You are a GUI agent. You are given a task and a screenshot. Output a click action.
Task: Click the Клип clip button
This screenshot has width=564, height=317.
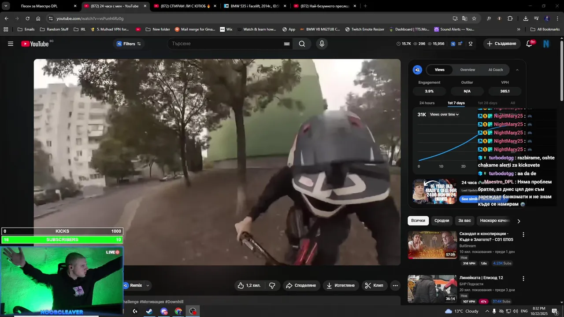pos(374,285)
